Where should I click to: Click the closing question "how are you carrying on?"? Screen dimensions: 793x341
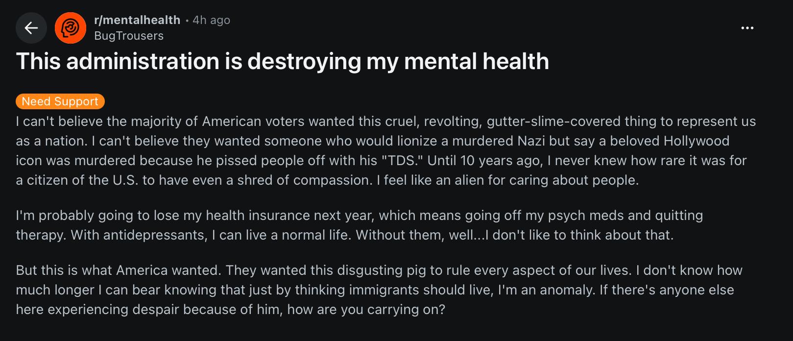point(366,309)
